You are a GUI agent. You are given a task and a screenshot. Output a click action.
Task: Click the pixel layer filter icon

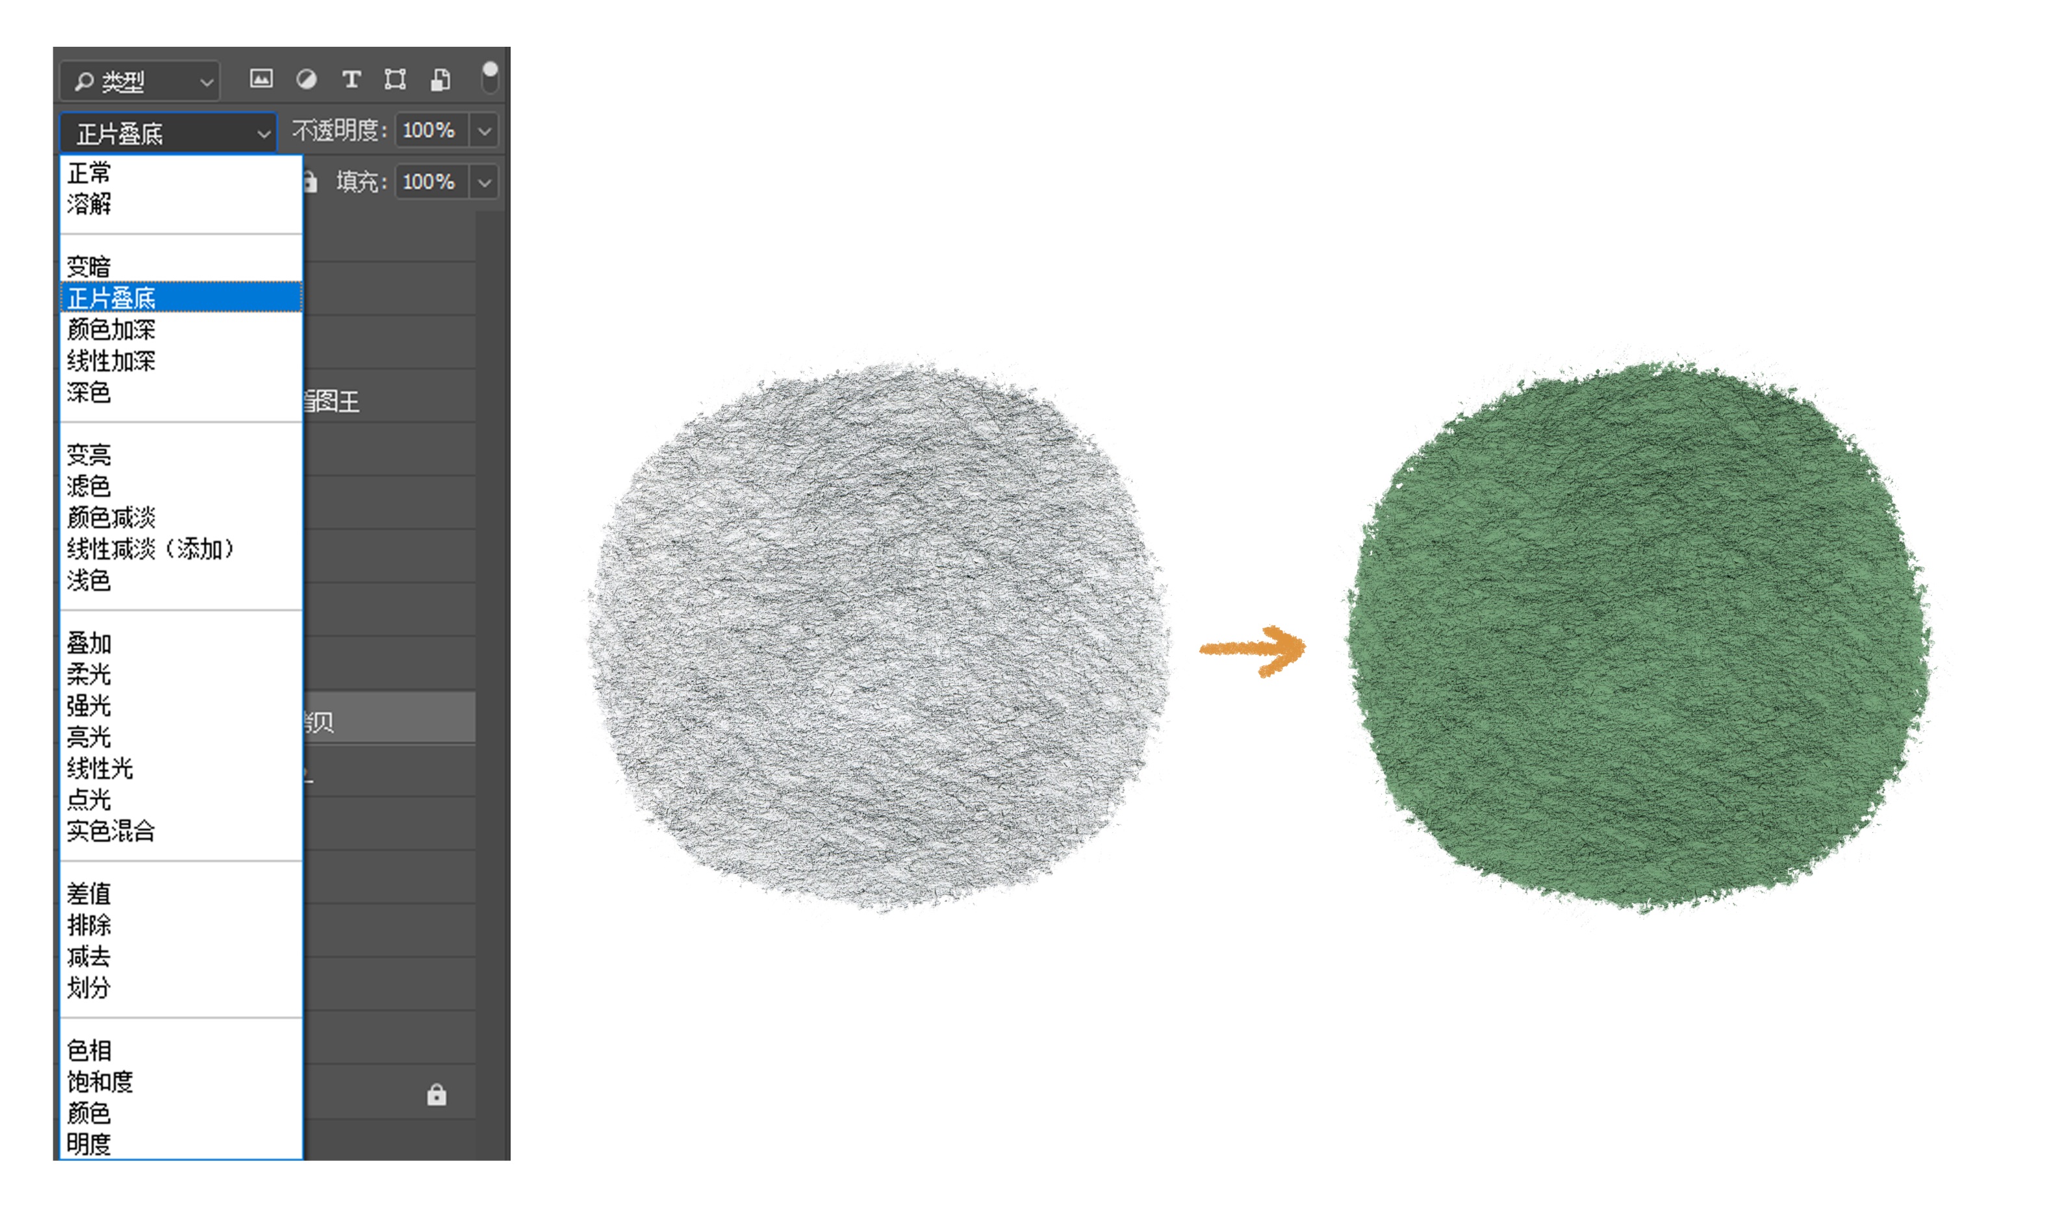point(261,79)
